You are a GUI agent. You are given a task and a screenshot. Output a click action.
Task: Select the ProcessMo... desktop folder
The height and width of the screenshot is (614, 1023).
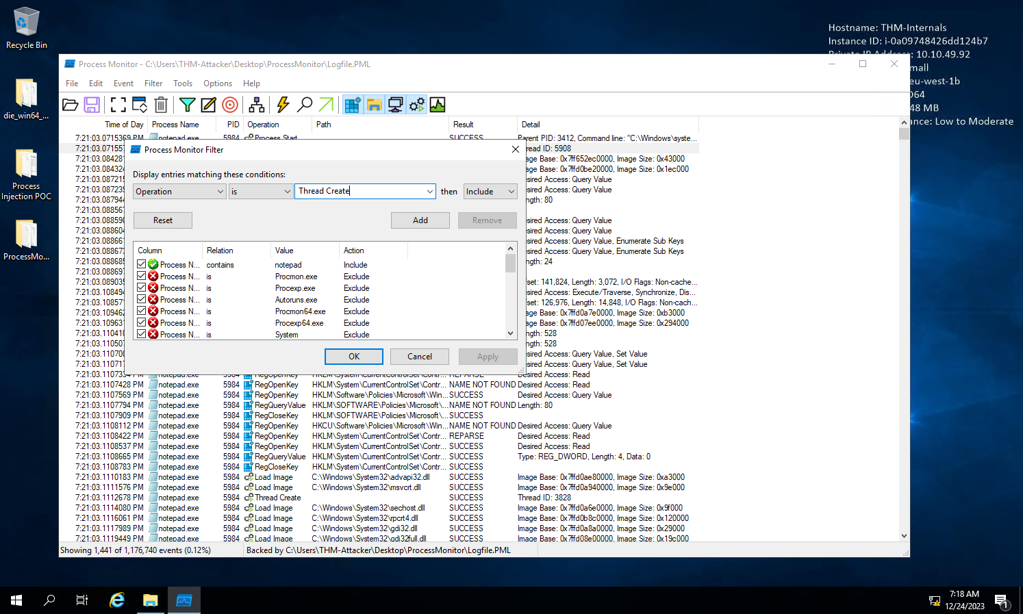[26, 240]
